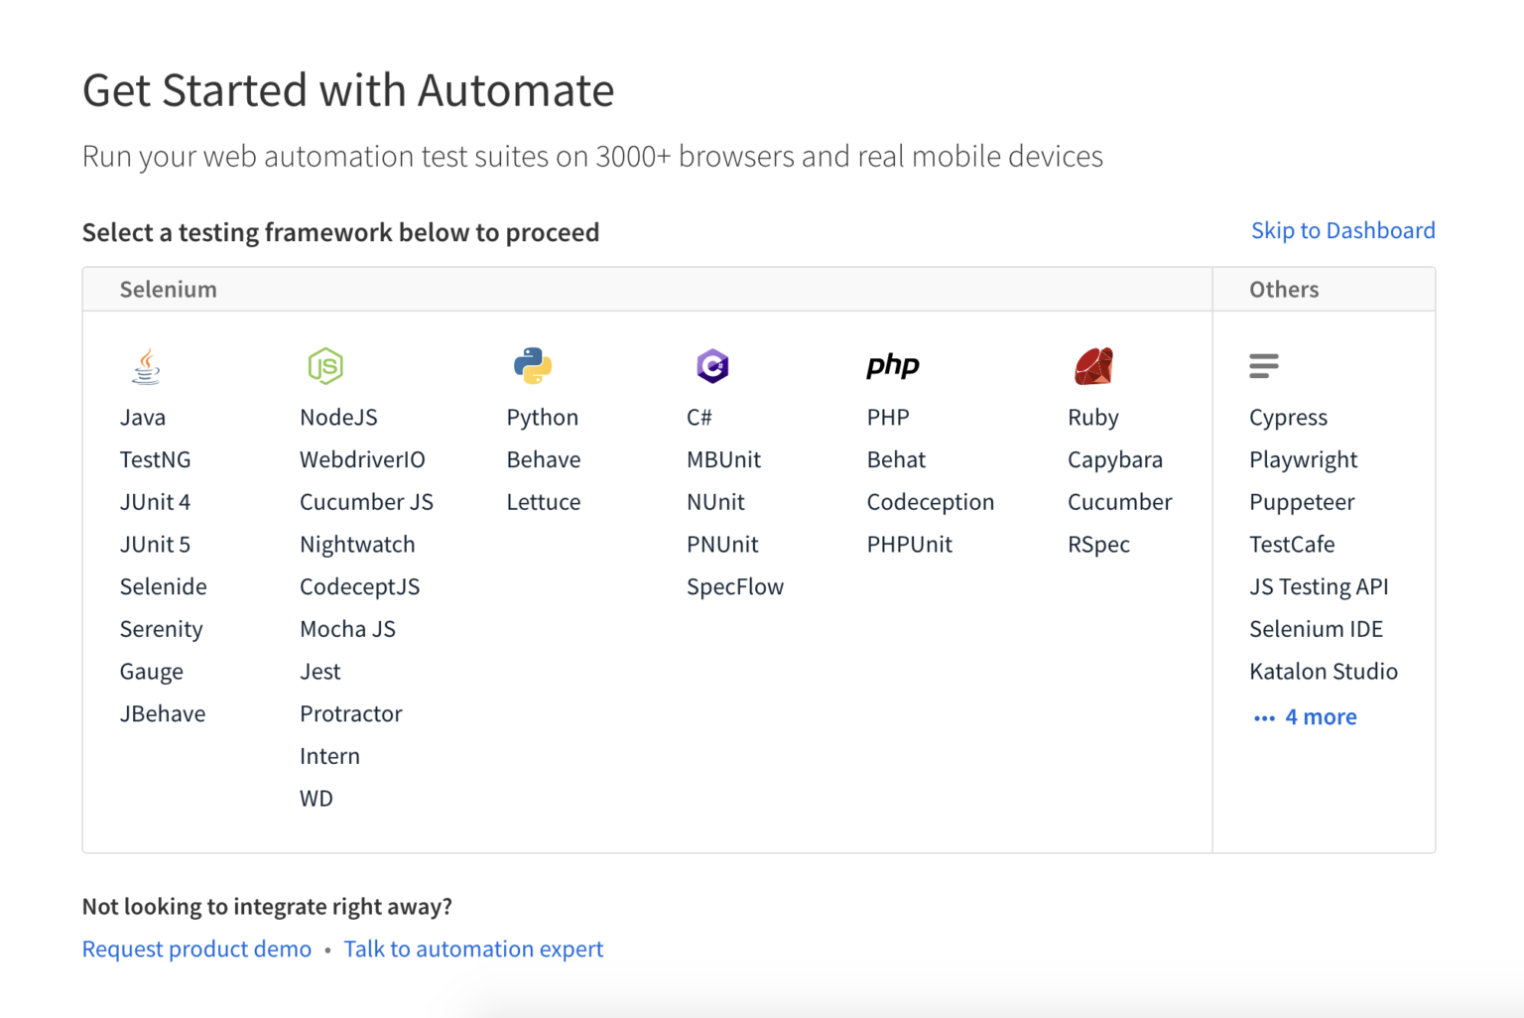Choose SpecFlow framework under C#
This screenshot has width=1524, height=1018.
coord(734,587)
